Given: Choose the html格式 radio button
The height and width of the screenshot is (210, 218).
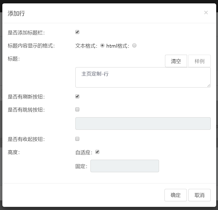Looking at the screenshot, I should click(x=134, y=45).
